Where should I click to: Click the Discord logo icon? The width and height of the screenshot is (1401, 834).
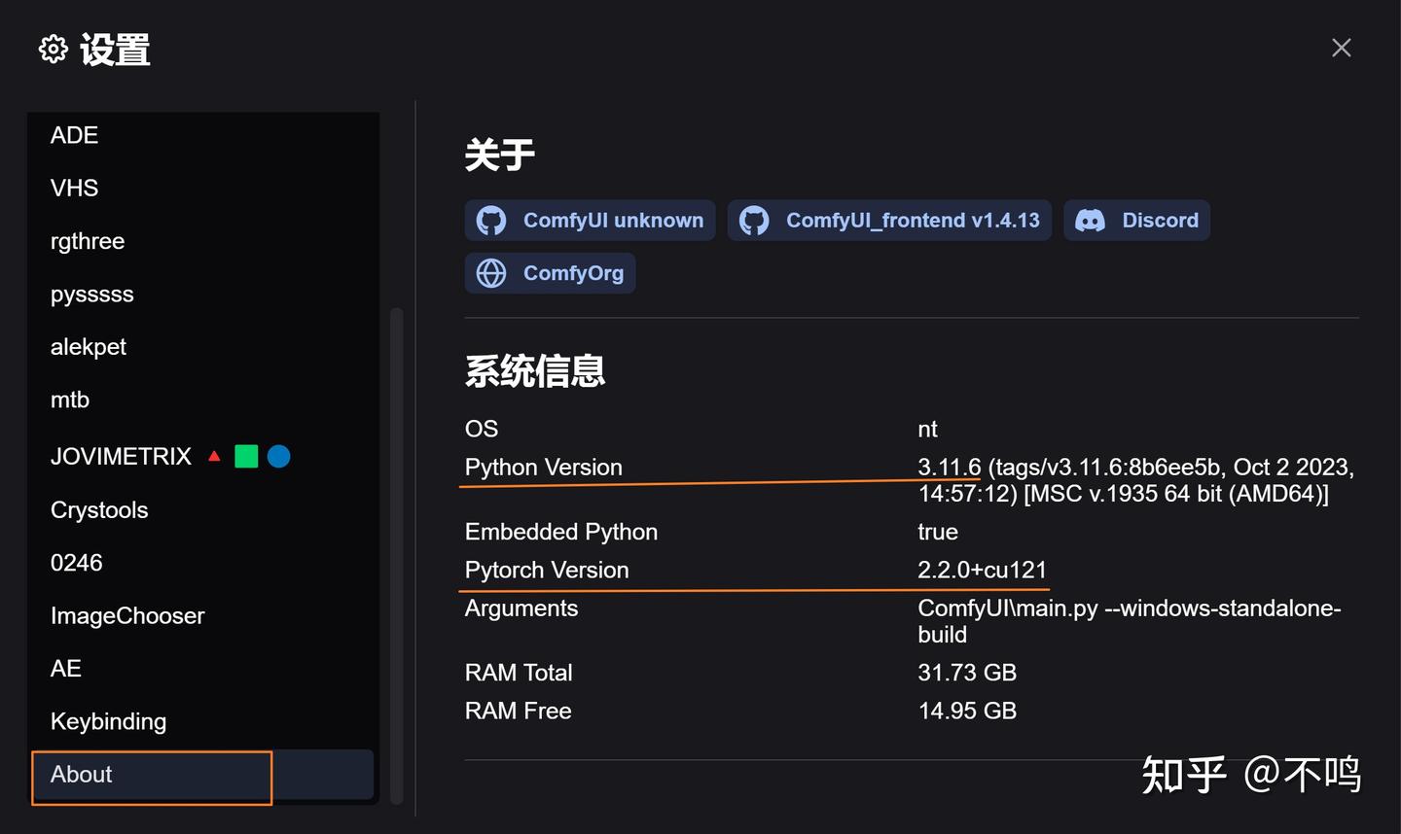click(1090, 221)
